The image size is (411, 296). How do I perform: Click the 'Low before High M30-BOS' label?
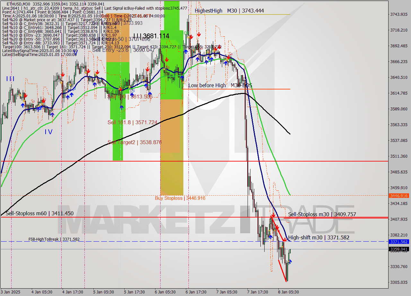220,85
